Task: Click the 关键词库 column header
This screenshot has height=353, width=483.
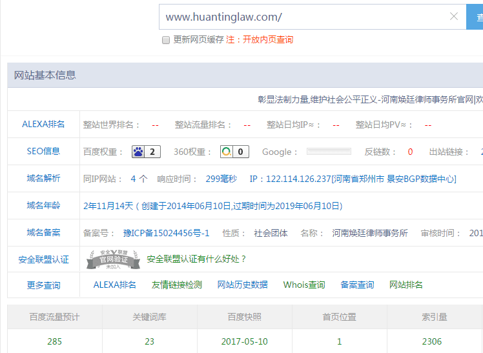Action: click(149, 317)
